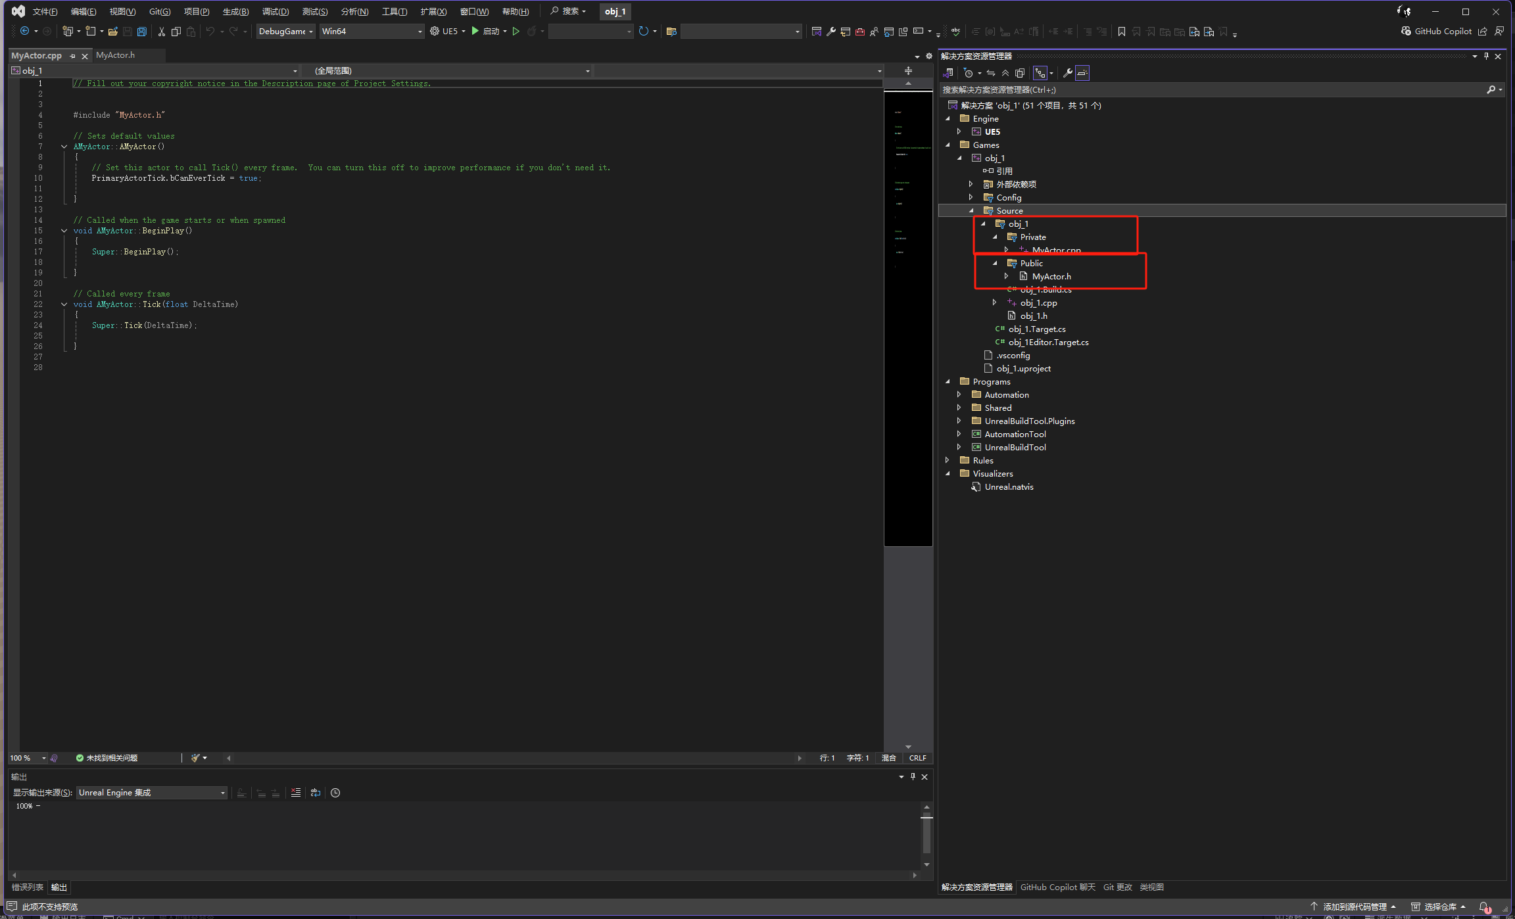Open the 文件(F) menu
1515x919 pixels.
click(x=45, y=11)
